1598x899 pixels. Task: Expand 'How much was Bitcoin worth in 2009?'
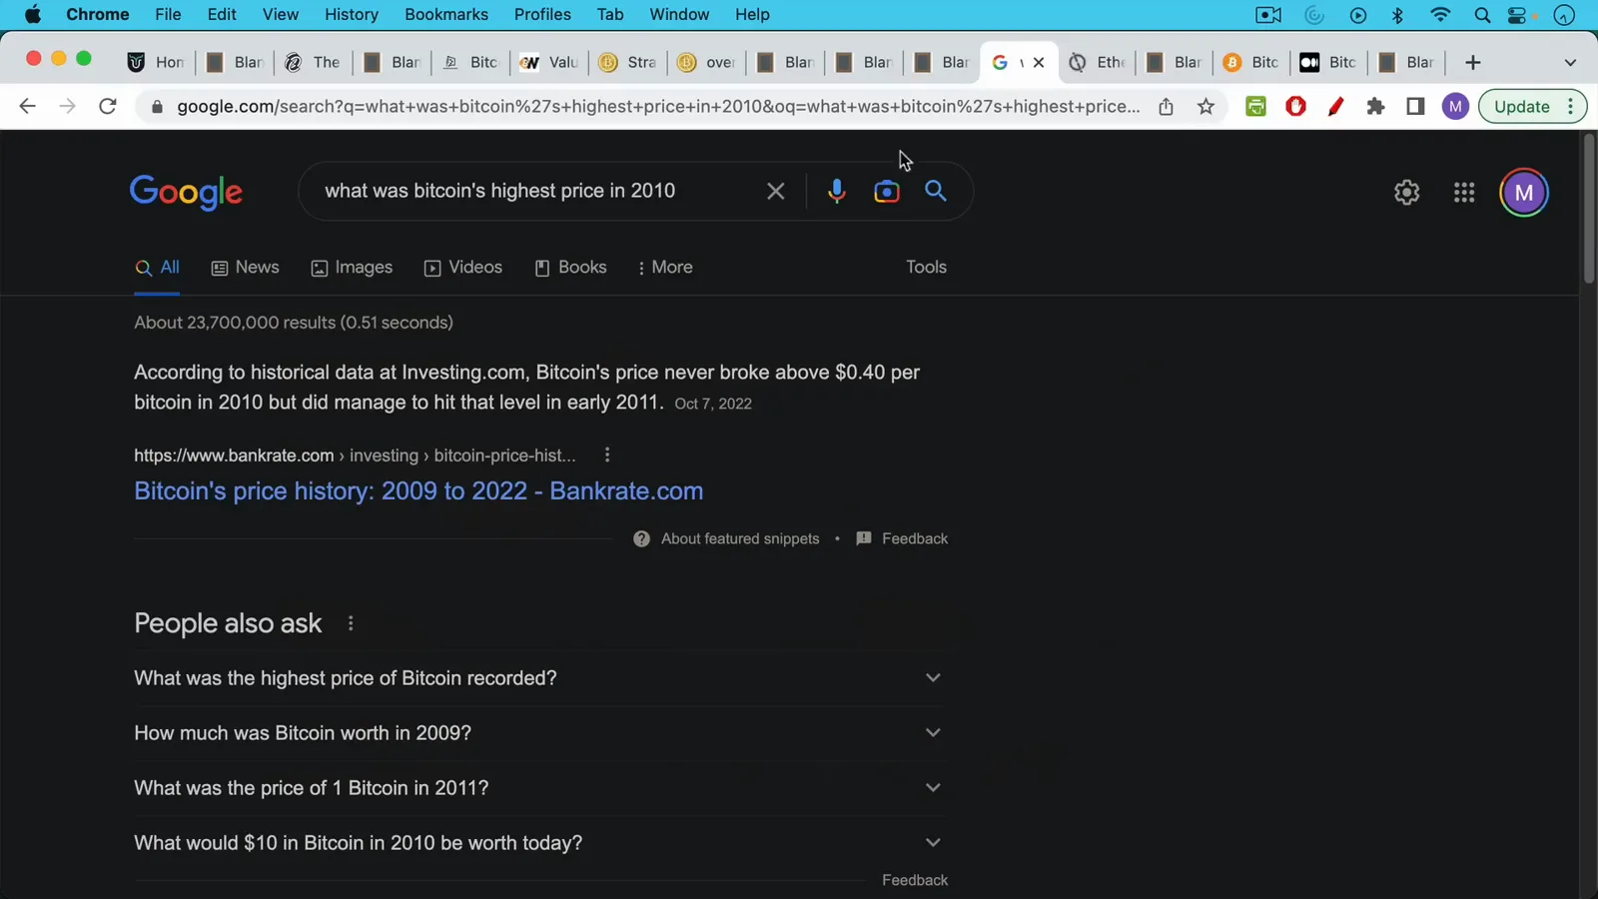[539, 733]
